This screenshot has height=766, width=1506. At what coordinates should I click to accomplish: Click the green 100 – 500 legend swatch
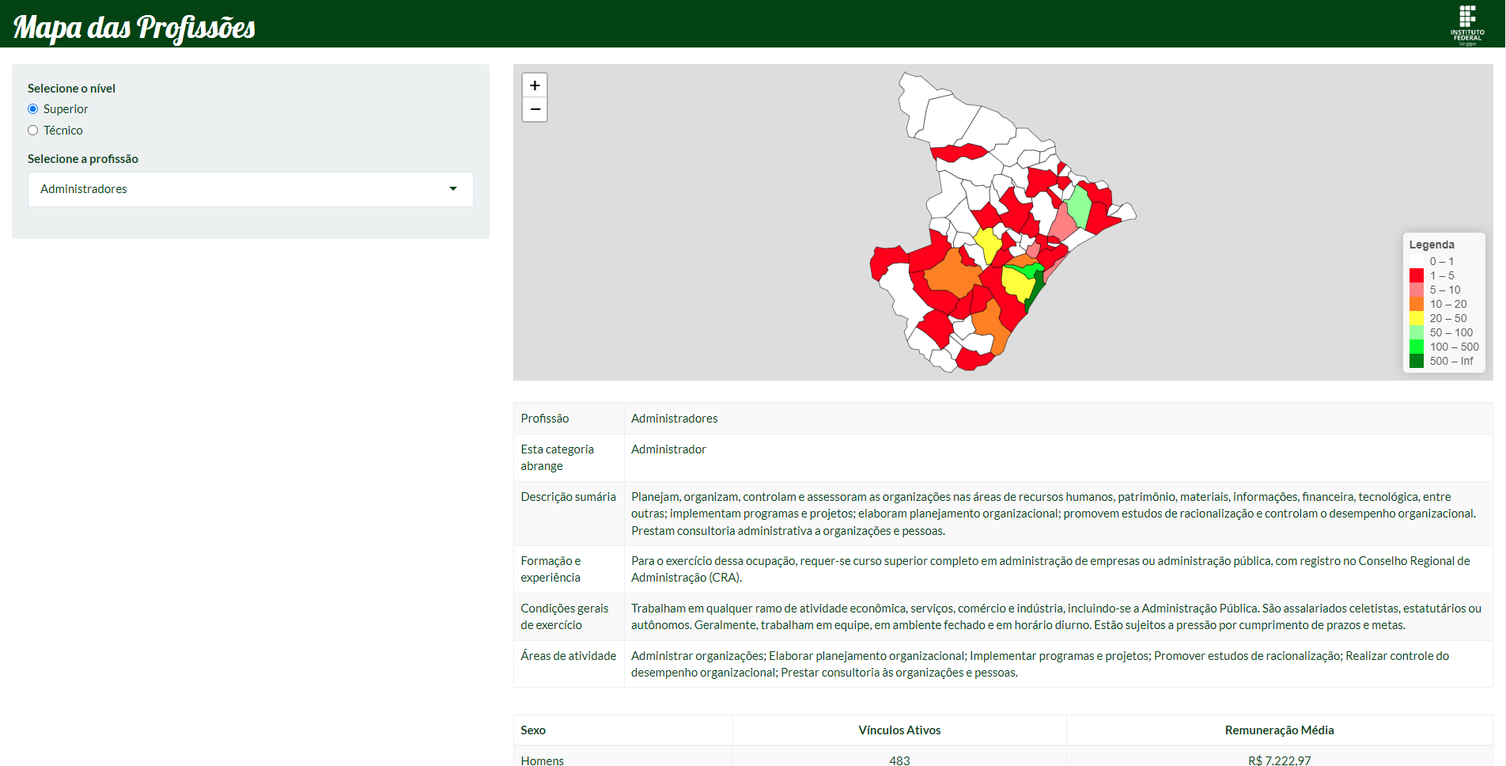pos(1417,347)
